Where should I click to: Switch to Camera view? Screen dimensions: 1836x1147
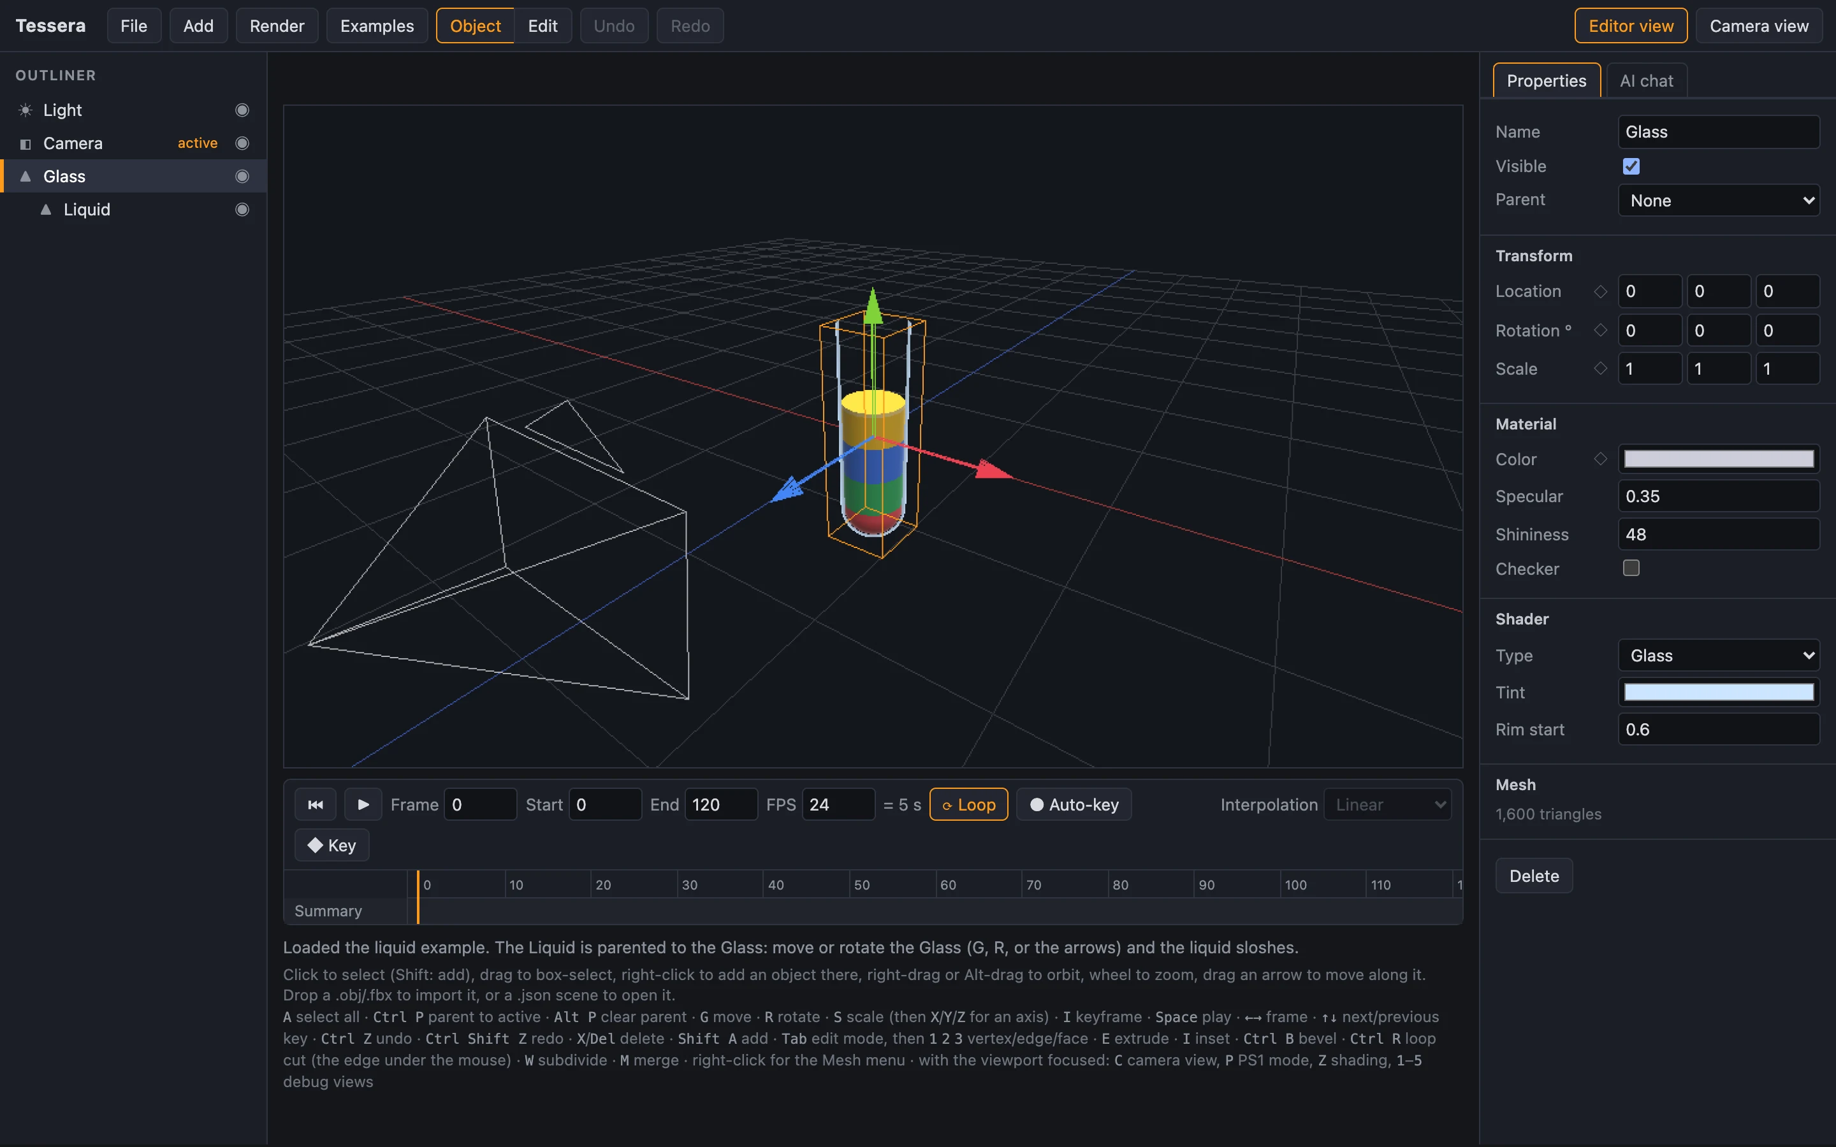(x=1759, y=25)
